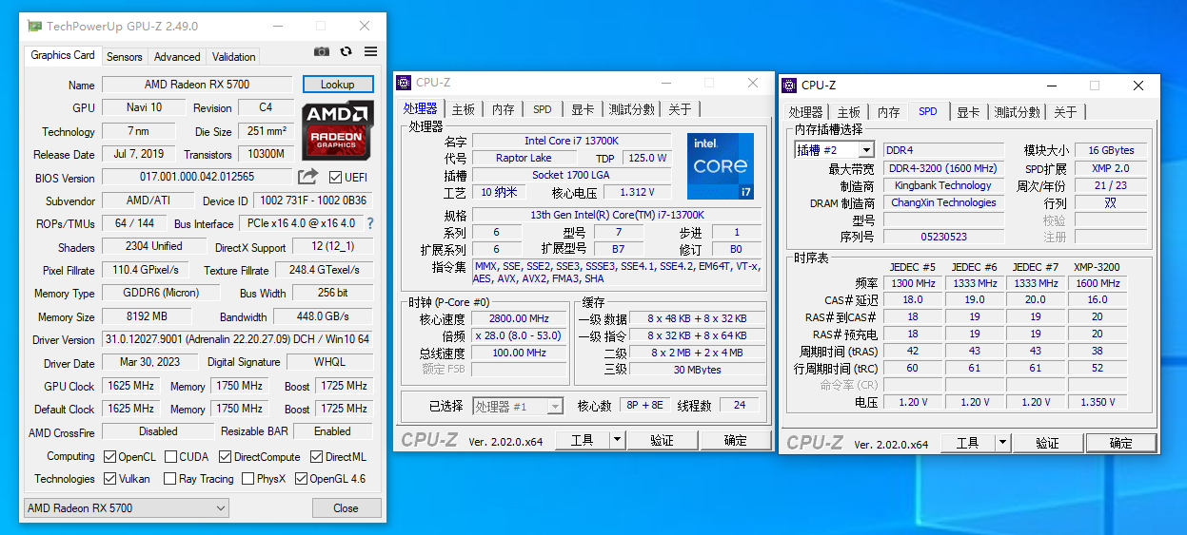Toggle the Vulkan checkbox

(x=109, y=479)
